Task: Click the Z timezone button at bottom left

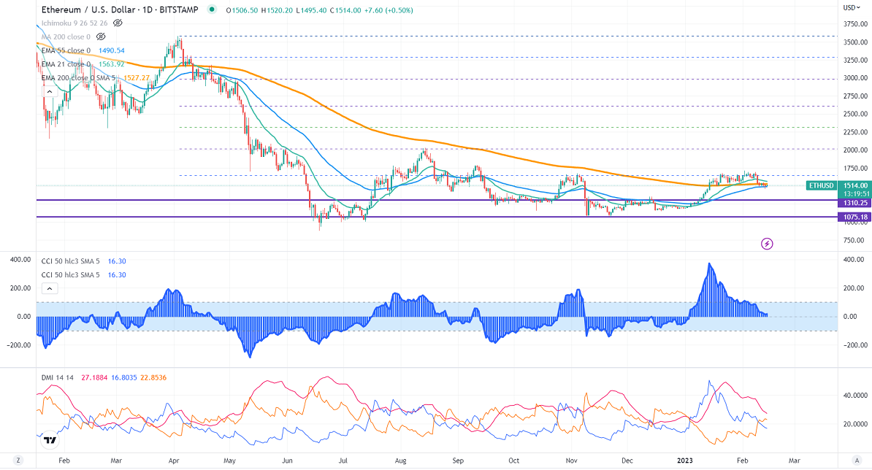Action: pyautogui.click(x=18, y=461)
